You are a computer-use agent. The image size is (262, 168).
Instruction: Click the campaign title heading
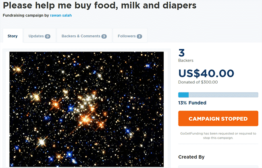point(100,5)
